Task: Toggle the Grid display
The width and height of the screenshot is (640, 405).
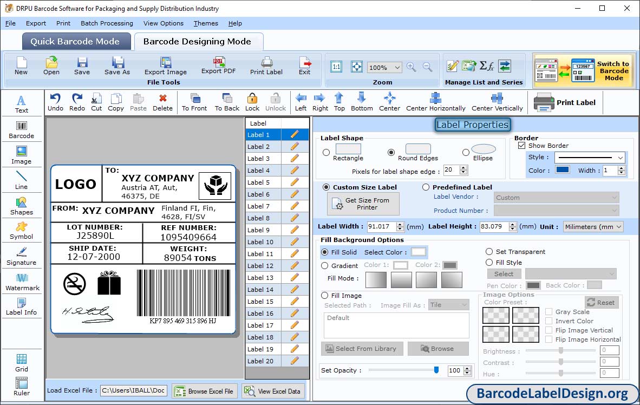Action: pyautogui.click(x=21, y=363)
